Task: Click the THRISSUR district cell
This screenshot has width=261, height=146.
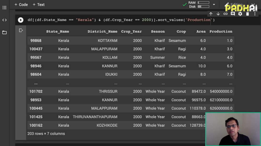Action: 108,91
